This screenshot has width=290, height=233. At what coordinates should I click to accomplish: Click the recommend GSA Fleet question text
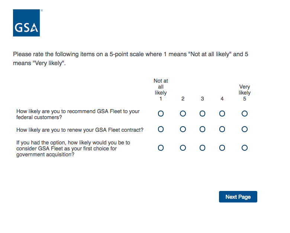(78, 114)
